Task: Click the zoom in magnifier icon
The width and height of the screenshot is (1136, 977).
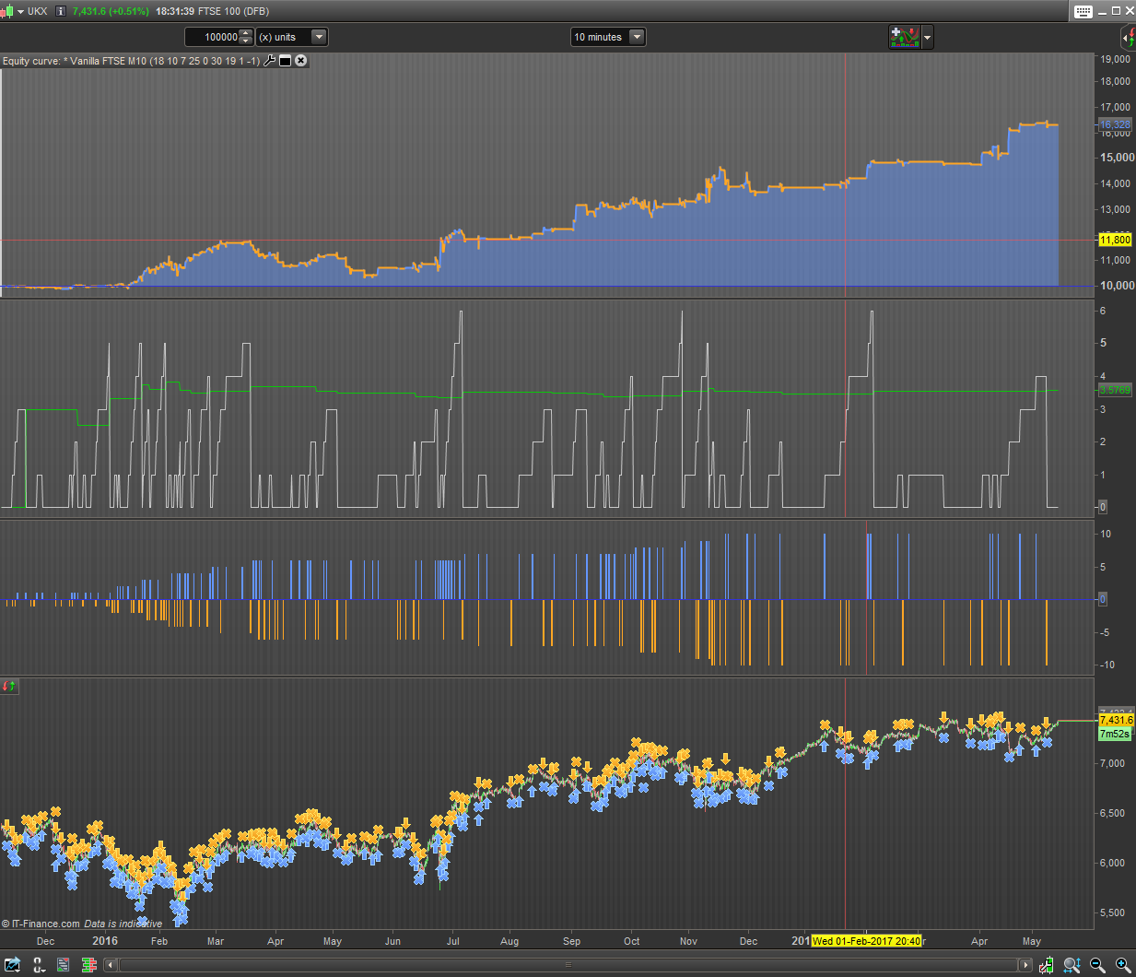Action: click(x=1122, y=965)
